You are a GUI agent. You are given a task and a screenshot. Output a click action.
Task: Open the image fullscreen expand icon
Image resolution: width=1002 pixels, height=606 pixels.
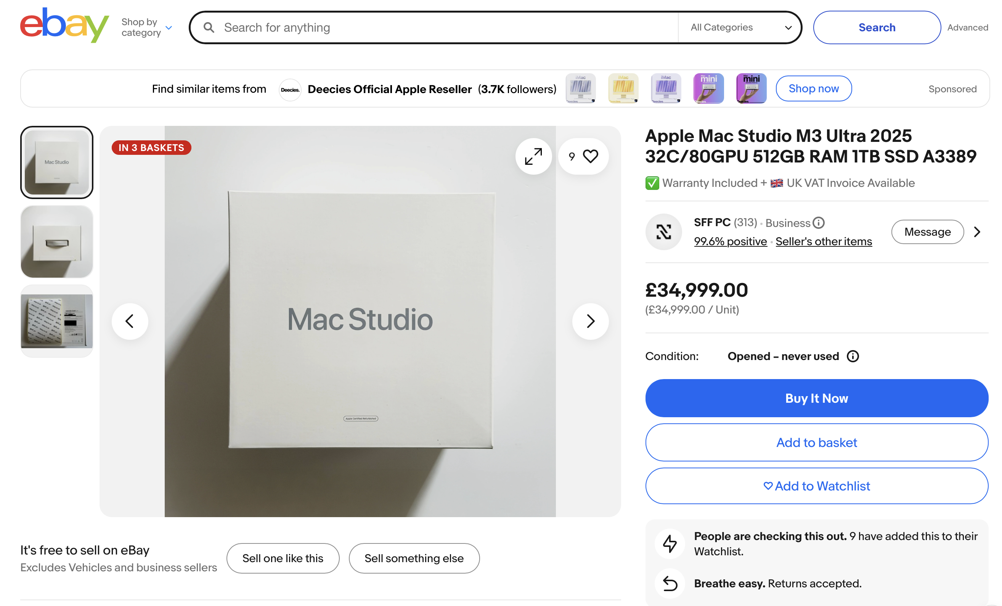point(533,157)
